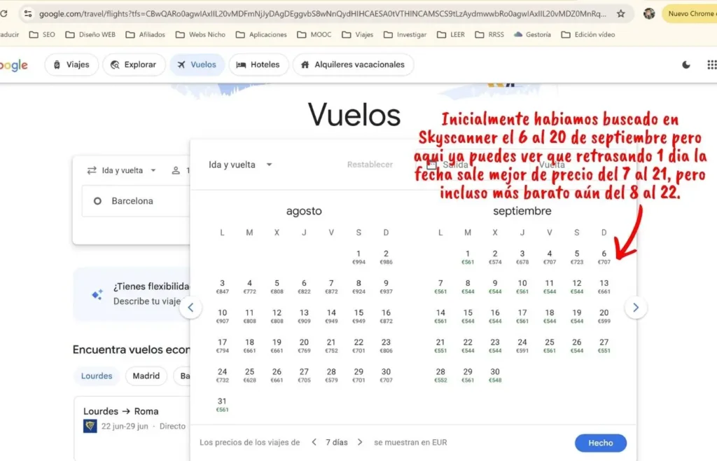Open the Webs Nicho bookmarks folder
The width and height of the screenshot is (717, 461).
[201, 35]
